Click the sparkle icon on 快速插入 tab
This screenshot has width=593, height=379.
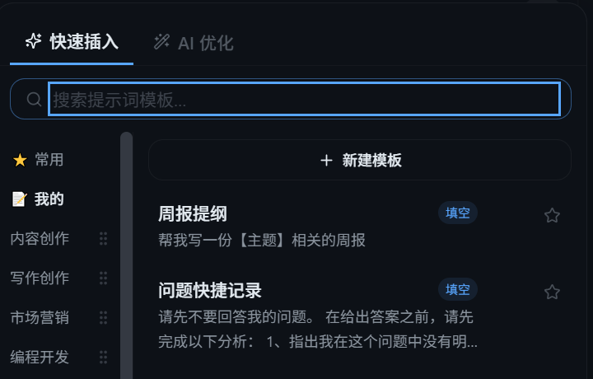tap(33, 41)
